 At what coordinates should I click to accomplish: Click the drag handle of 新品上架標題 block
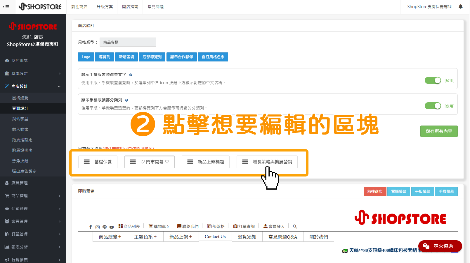pyautogui.click(x=190, y=162)
